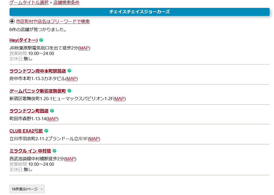Click the チェイスチェイスジョーカーズ title banner

click(x=140, y=12)
